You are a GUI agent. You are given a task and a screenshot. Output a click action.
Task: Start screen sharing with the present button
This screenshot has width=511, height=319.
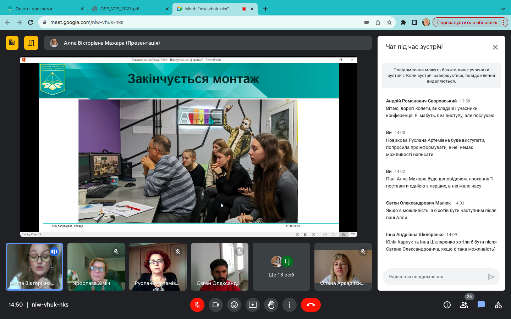click(253, 305)
